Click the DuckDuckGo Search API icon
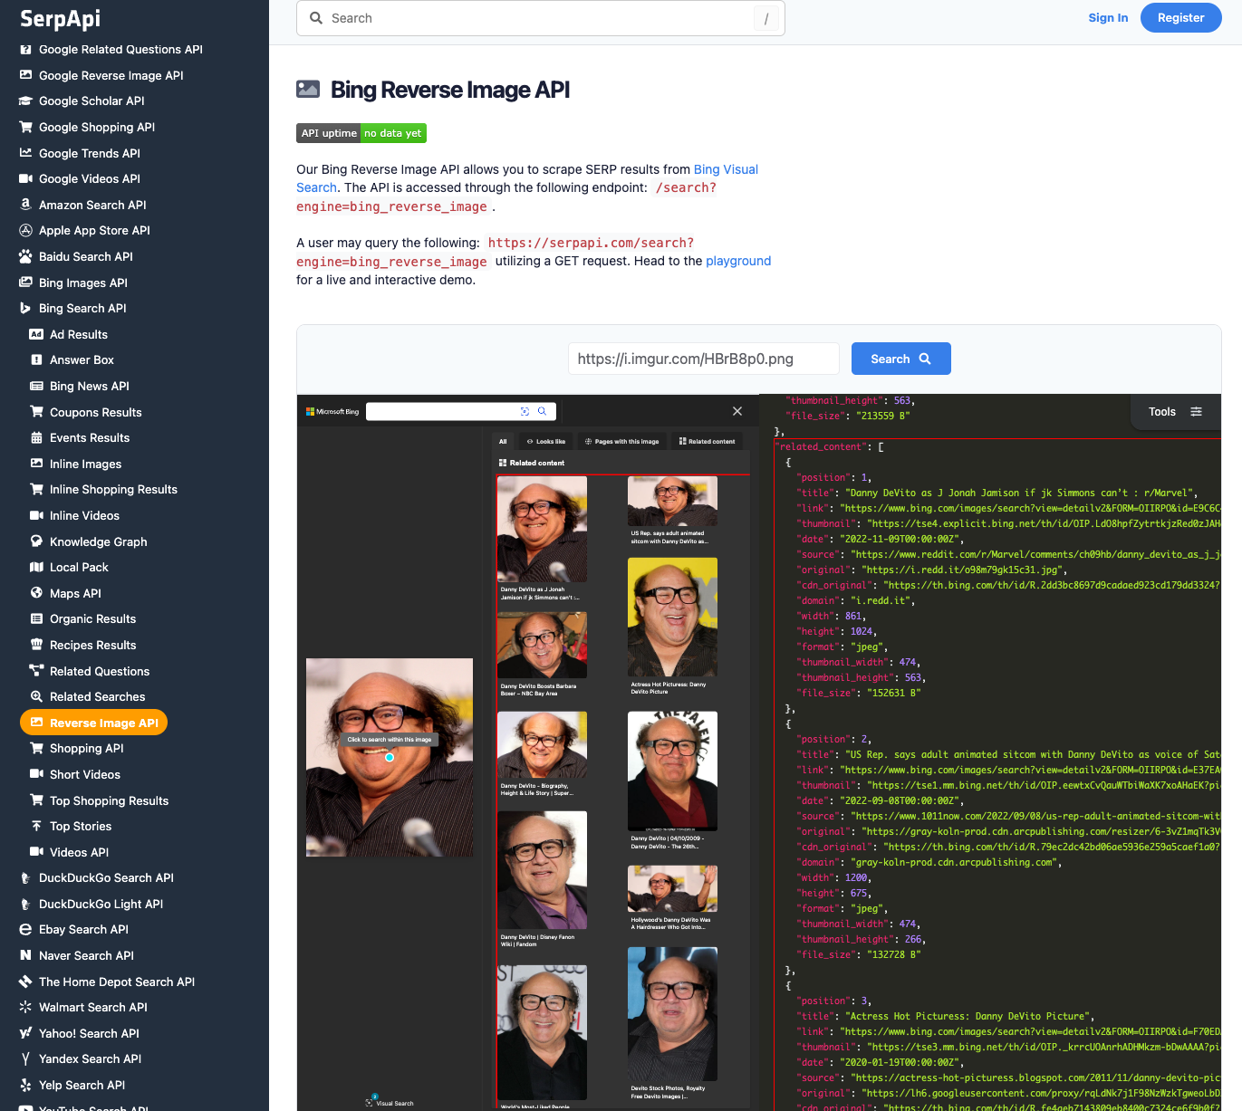1242x1111 pixels. click(25, 878)
